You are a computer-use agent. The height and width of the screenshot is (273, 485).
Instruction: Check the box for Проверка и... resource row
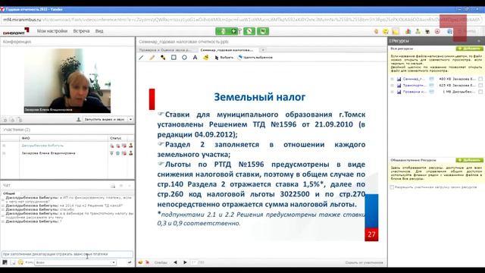point(480,92)
